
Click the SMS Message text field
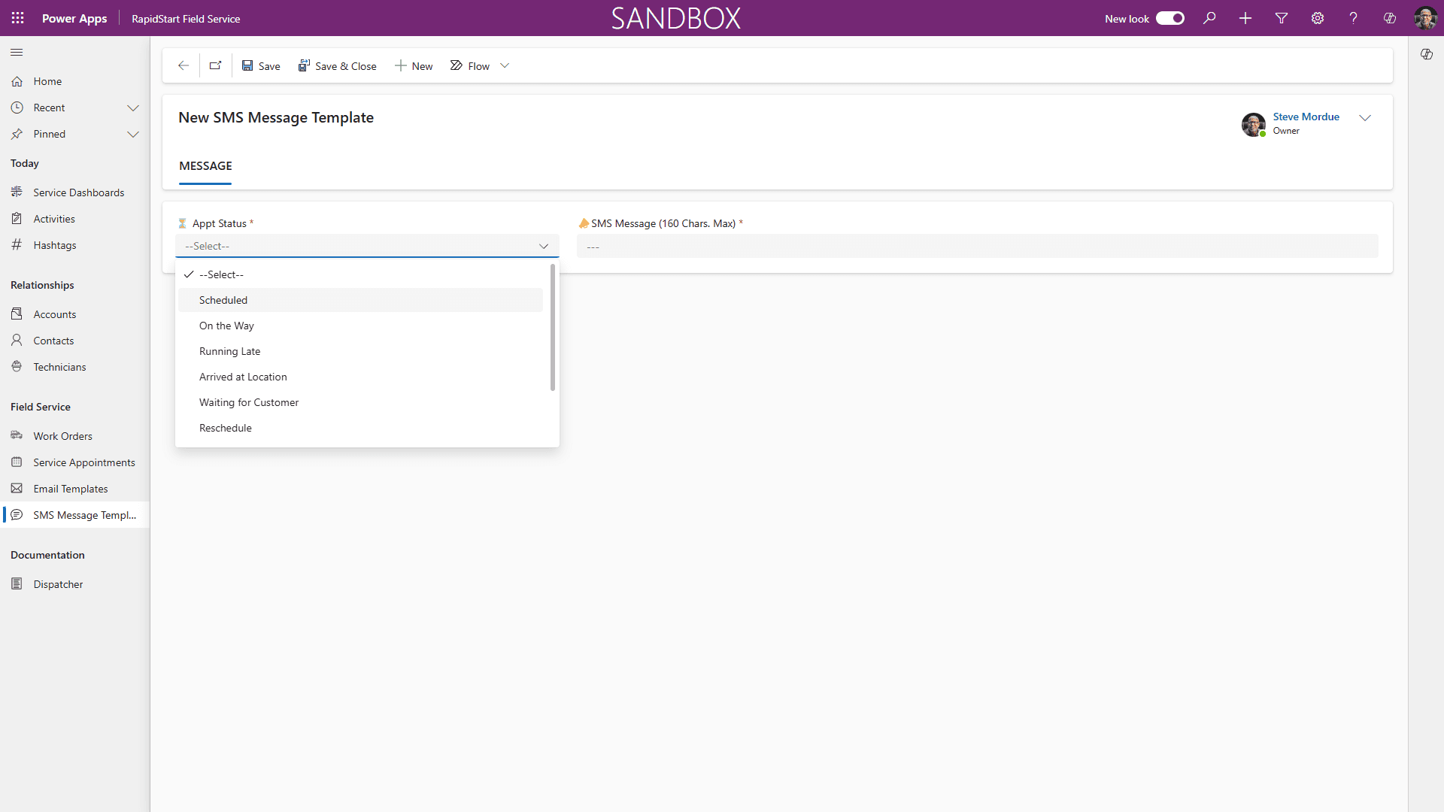(x=977, y=246)
